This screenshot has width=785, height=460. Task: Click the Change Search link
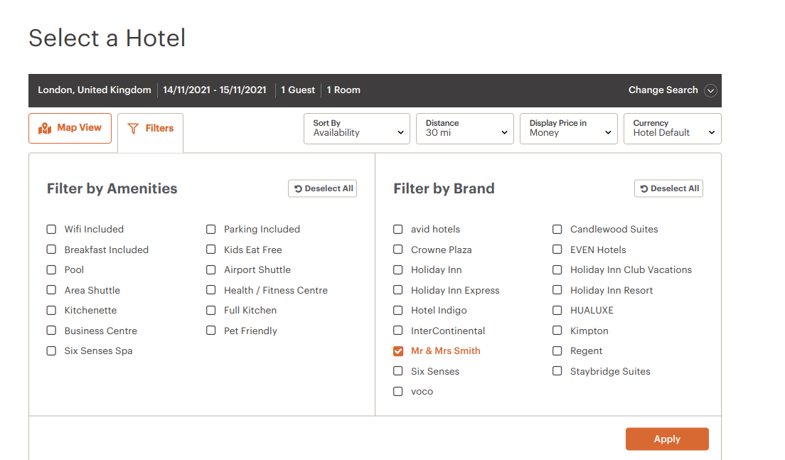tap(663, 90)
